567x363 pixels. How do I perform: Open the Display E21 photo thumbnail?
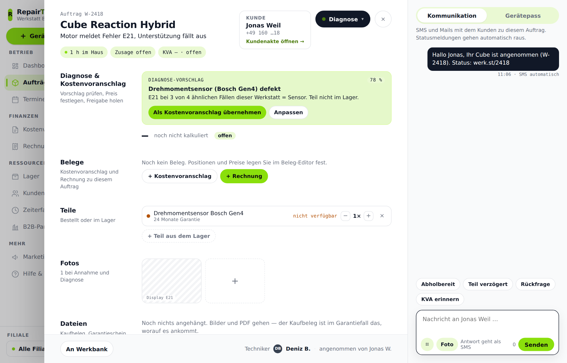172,281
